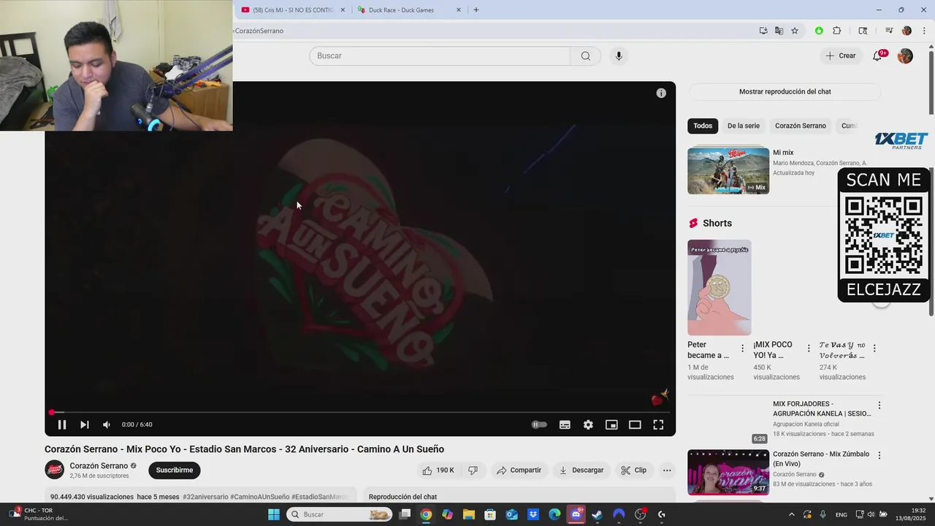Viewport: 935px width, 526px height.
Task: Subscribe with the Suscribirme button
Action: [x=175, y=470]
